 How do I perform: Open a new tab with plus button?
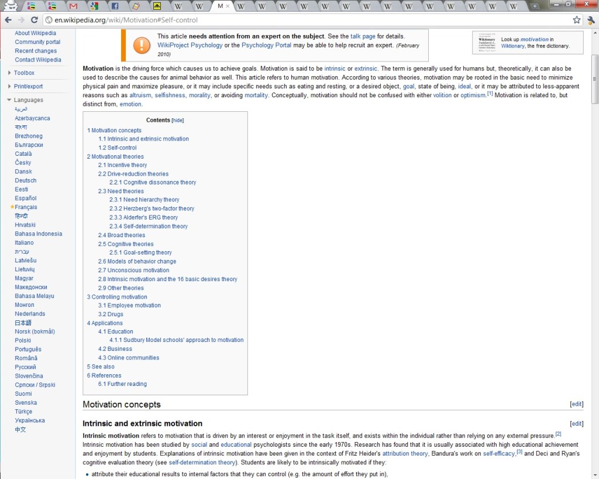(533, 6)
